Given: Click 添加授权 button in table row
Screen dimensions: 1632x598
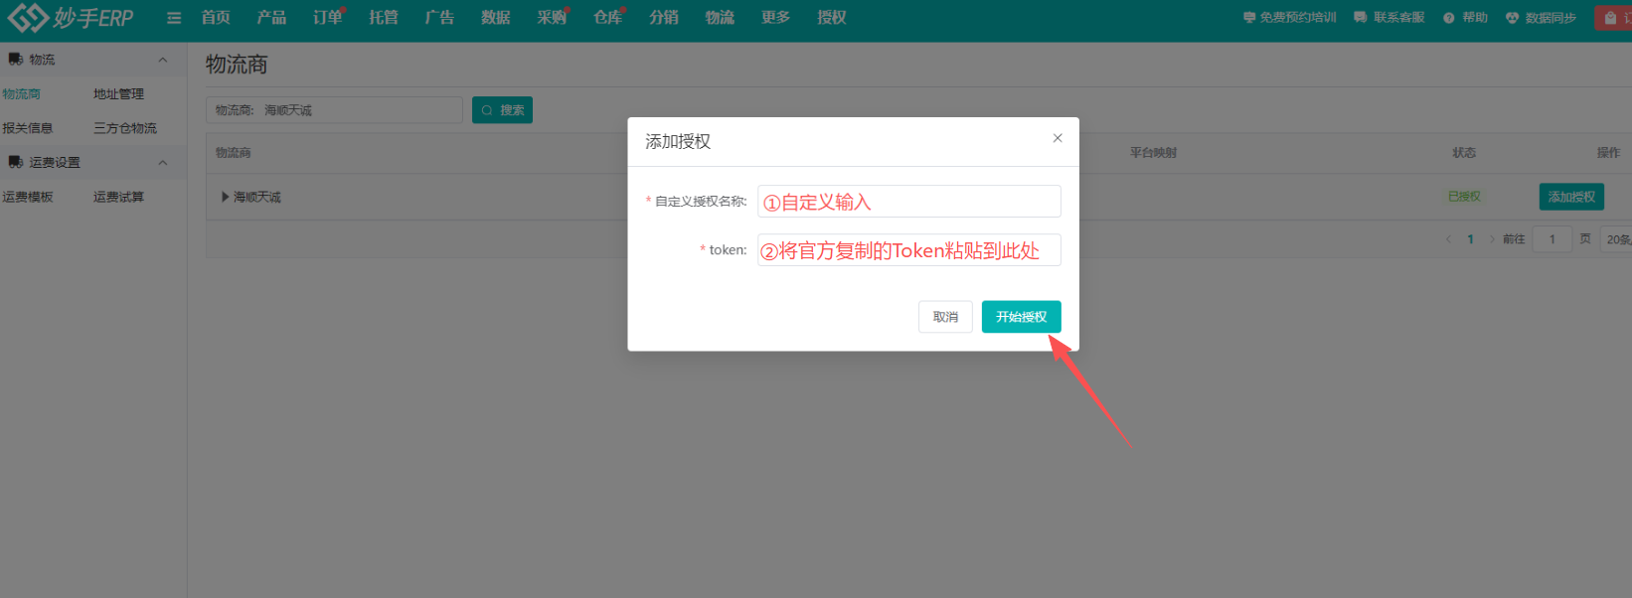Looking at the screenshot, I should pyautogui.click(x=1571, y=197).
